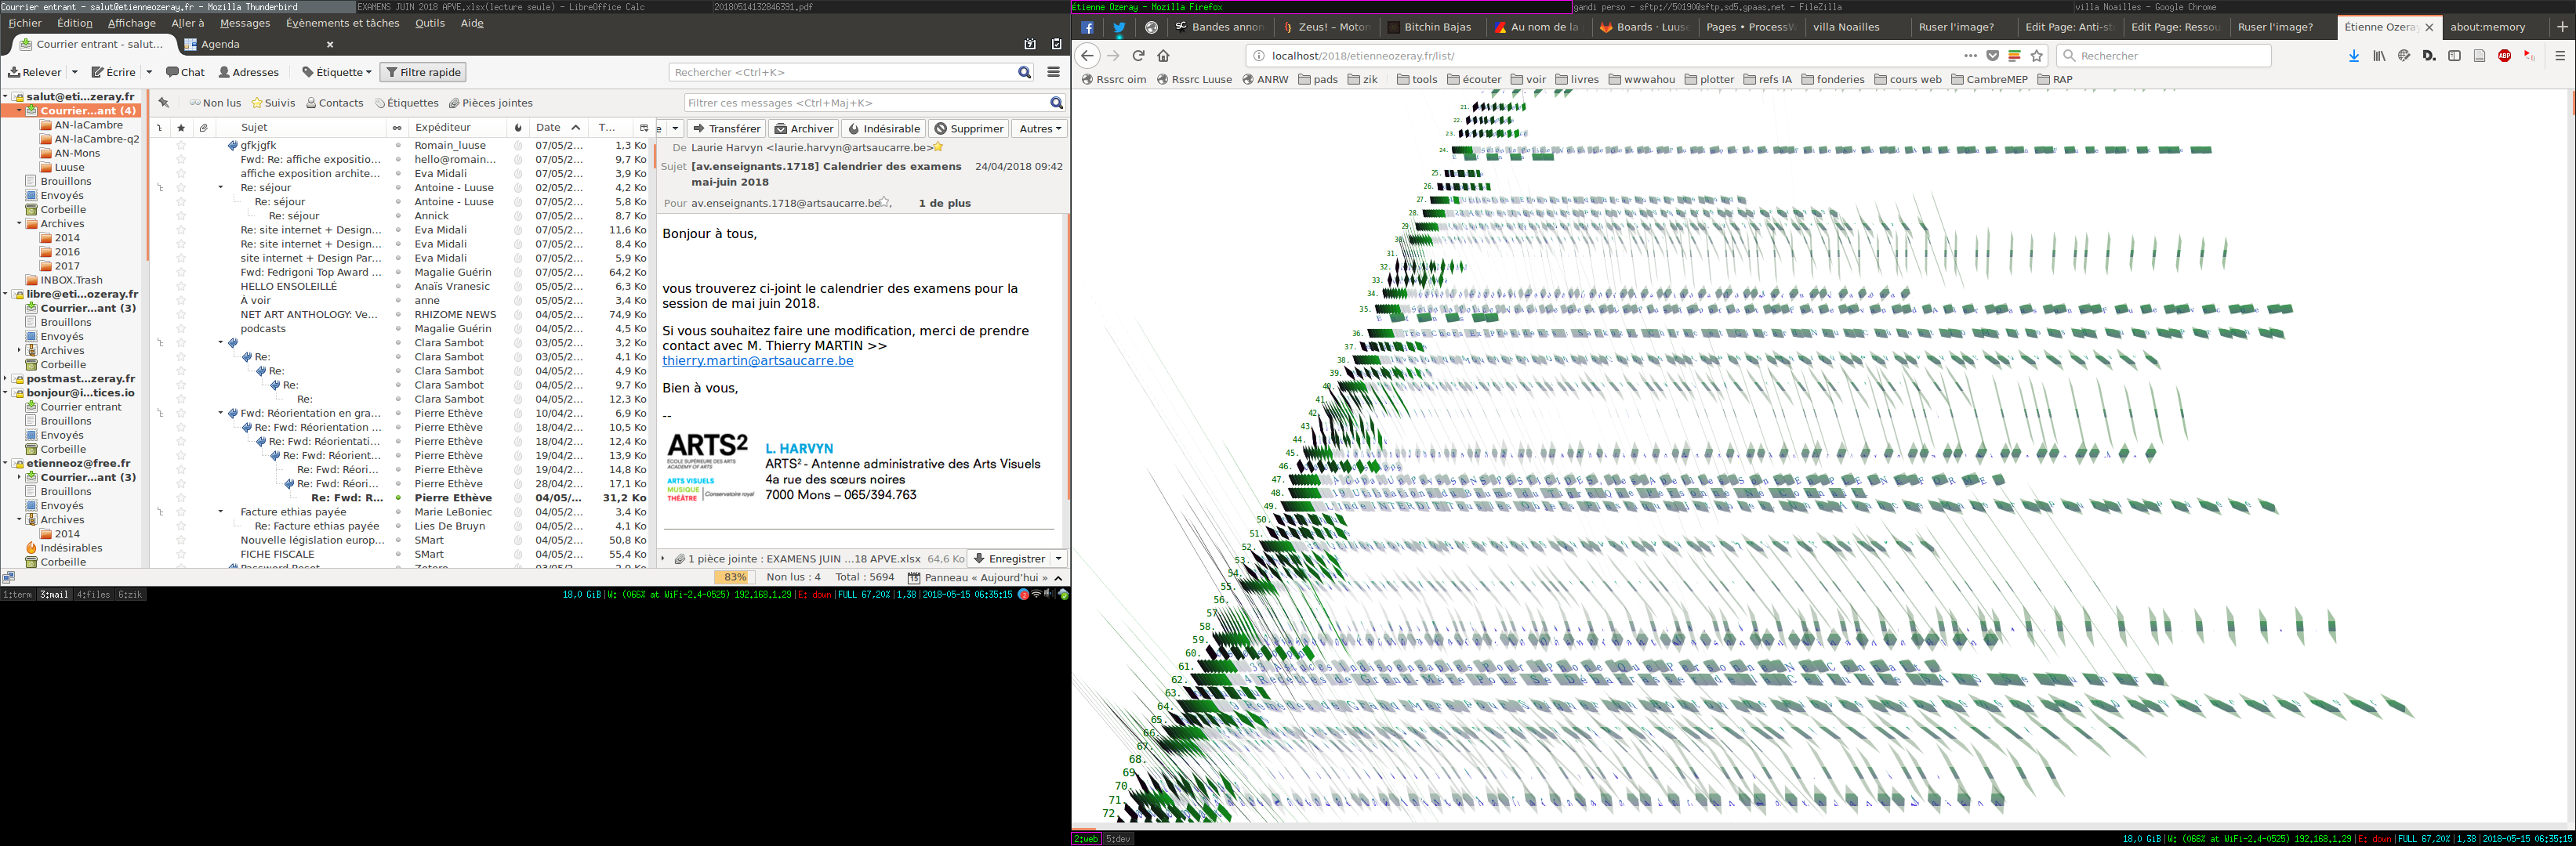Viewport: 2576px width, 846px height.
Task: Open the Firefox downloads arrow icon
Action: pyautogui.click(x=2354, y=56)
